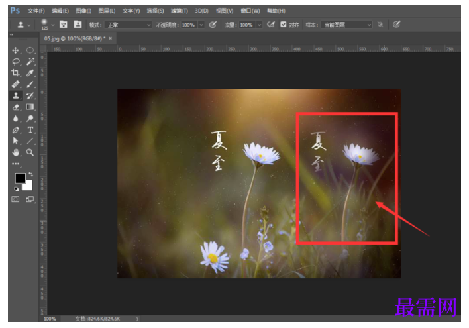This screenshot has height=328, width=469.
Task: Select the Blur droplet tool
Action: point(15,119)
